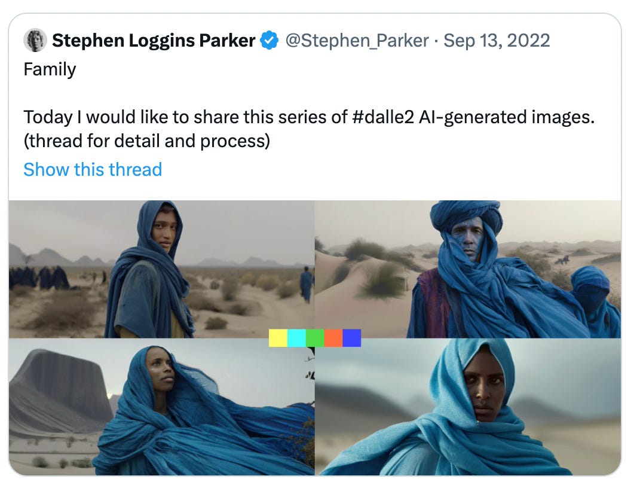Select the yellow color square
Screen dimensions: 637x488
click(x=278, y=338)
